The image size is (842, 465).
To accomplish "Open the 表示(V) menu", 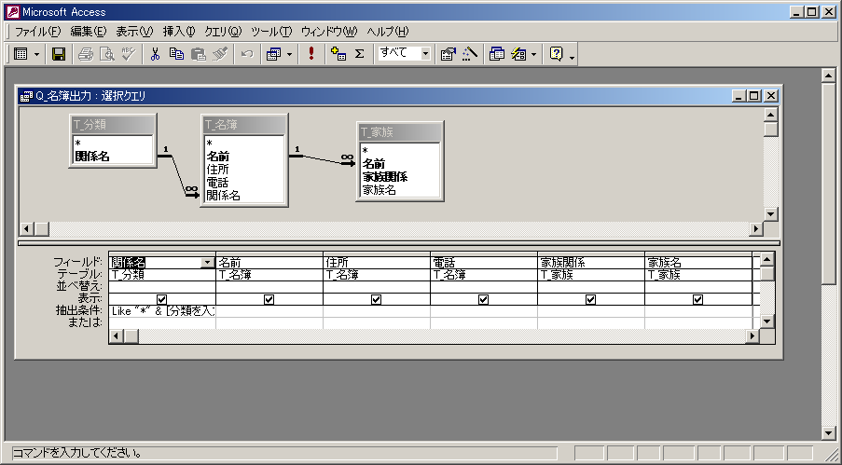I will click(x=135, y=31).
